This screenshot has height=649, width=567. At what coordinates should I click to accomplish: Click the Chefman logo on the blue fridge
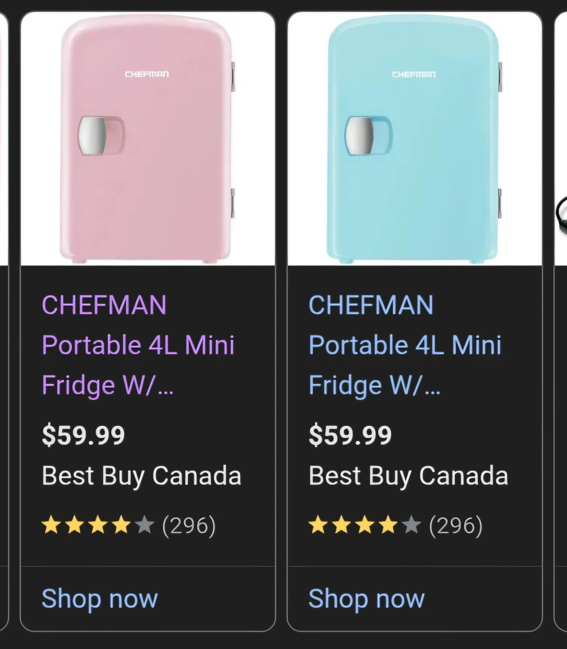pos(414,74)
